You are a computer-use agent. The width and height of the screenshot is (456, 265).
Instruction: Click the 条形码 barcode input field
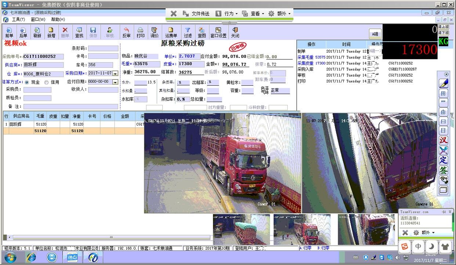pos(103,48)
